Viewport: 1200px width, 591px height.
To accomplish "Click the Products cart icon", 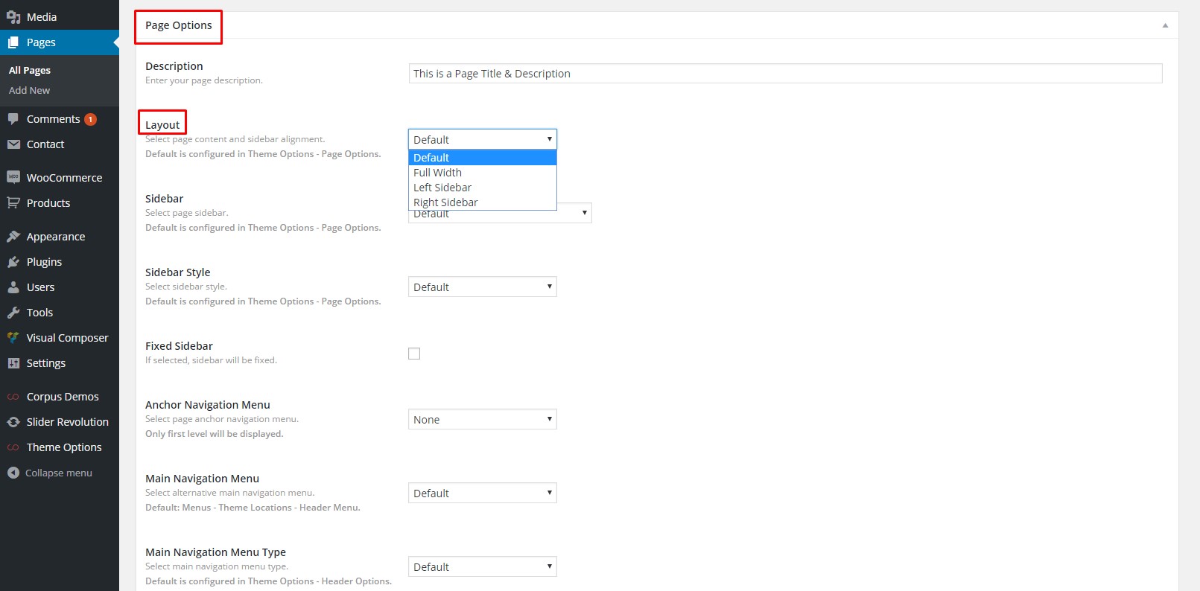I will pos(13,202).
